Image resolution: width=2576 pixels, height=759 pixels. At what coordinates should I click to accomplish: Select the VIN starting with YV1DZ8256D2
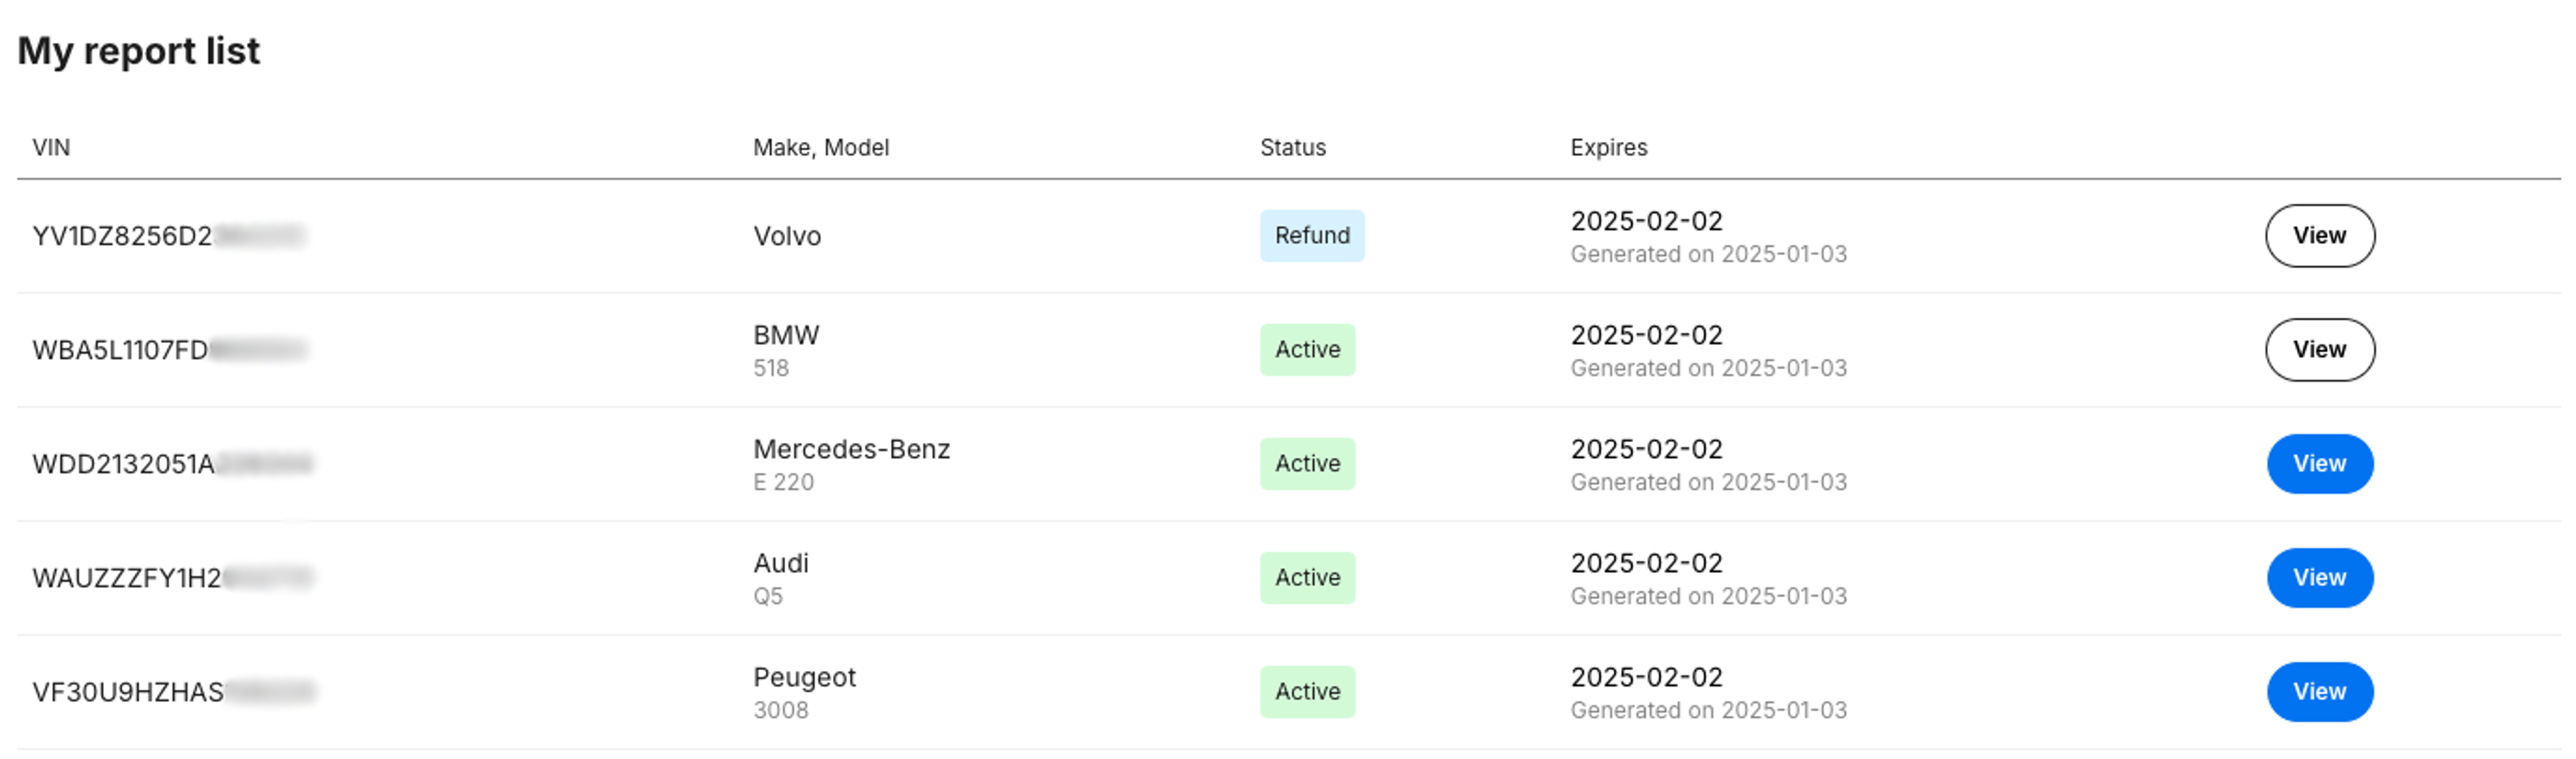click(167, 236)
